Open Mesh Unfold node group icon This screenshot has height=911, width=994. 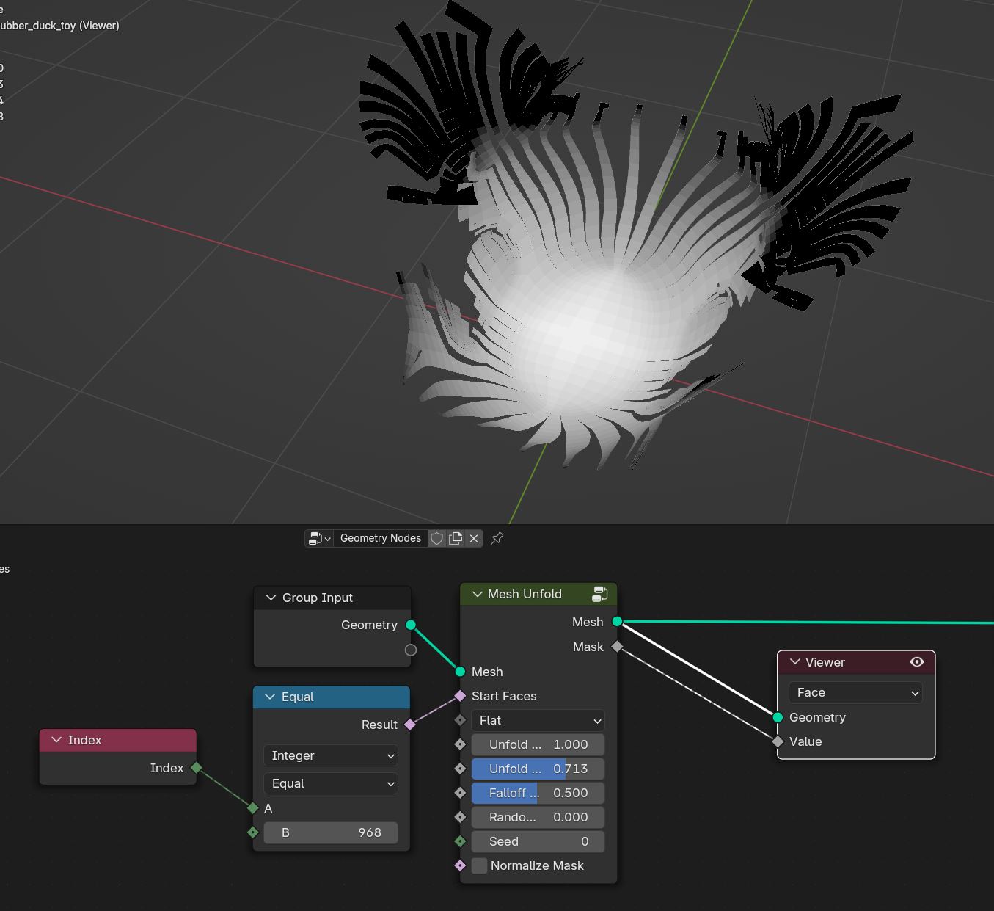tap(599, 594)
